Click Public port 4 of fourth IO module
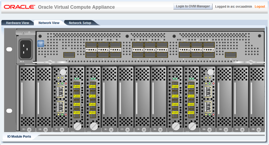Image resolution: width=269 pixels, height=145 pixels. click(x=77, y=112)
